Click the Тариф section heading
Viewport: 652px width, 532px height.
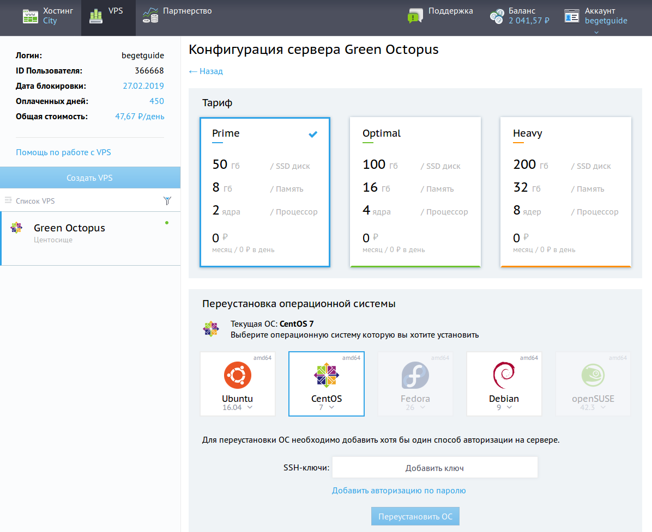217,103
